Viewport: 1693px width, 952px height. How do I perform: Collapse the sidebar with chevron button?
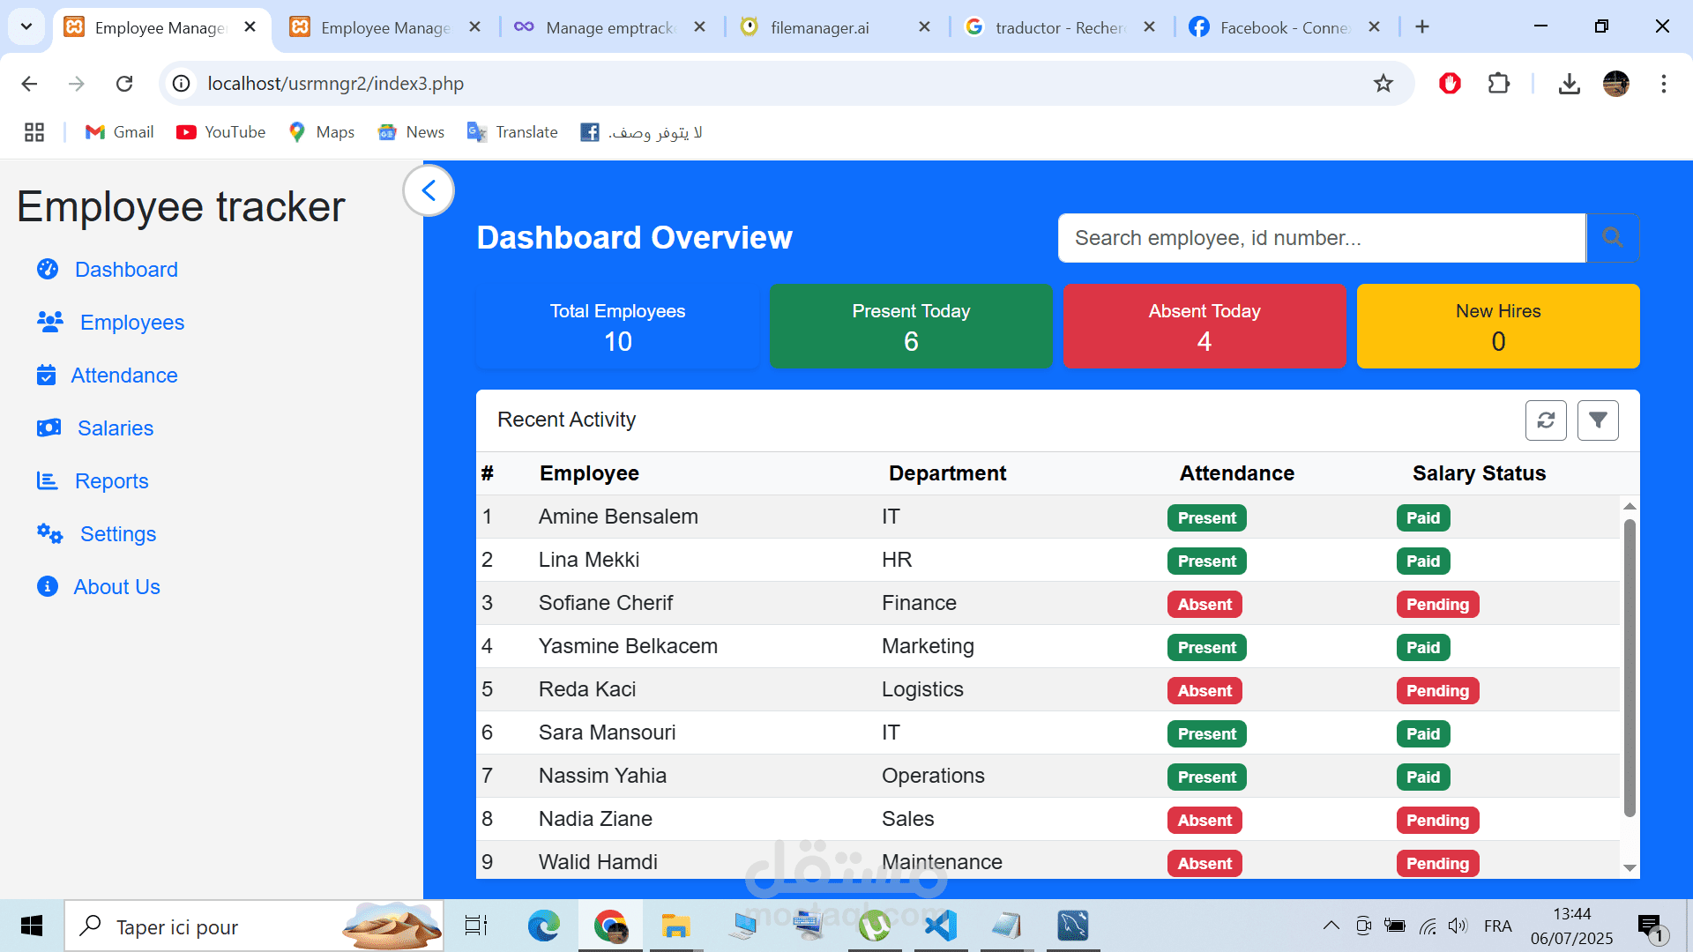(x=429, y=190)
